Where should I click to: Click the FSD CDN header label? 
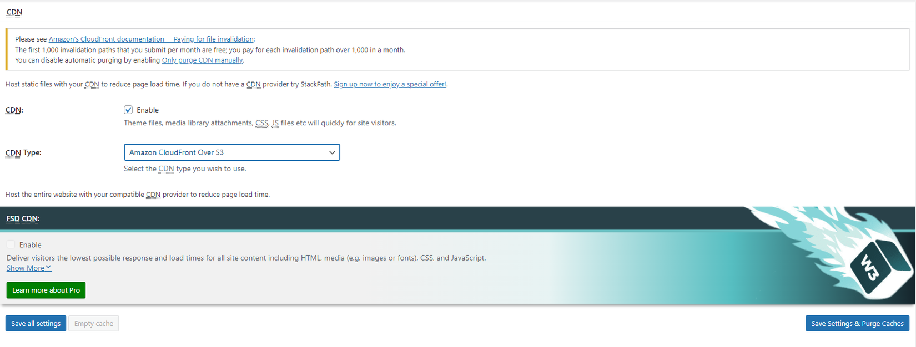(x=23, y=219)
